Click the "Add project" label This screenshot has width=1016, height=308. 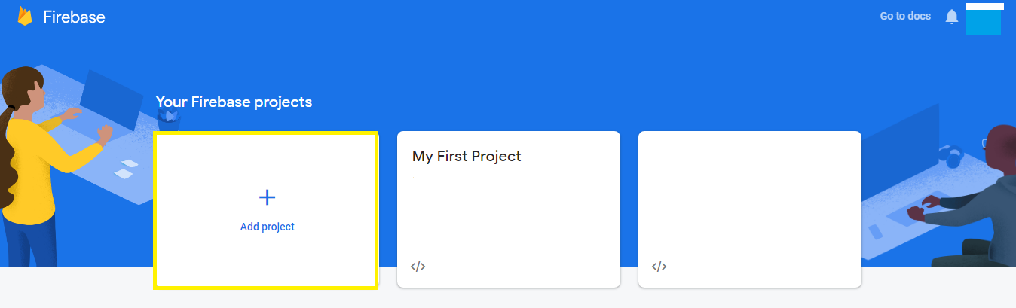(267, 227)
